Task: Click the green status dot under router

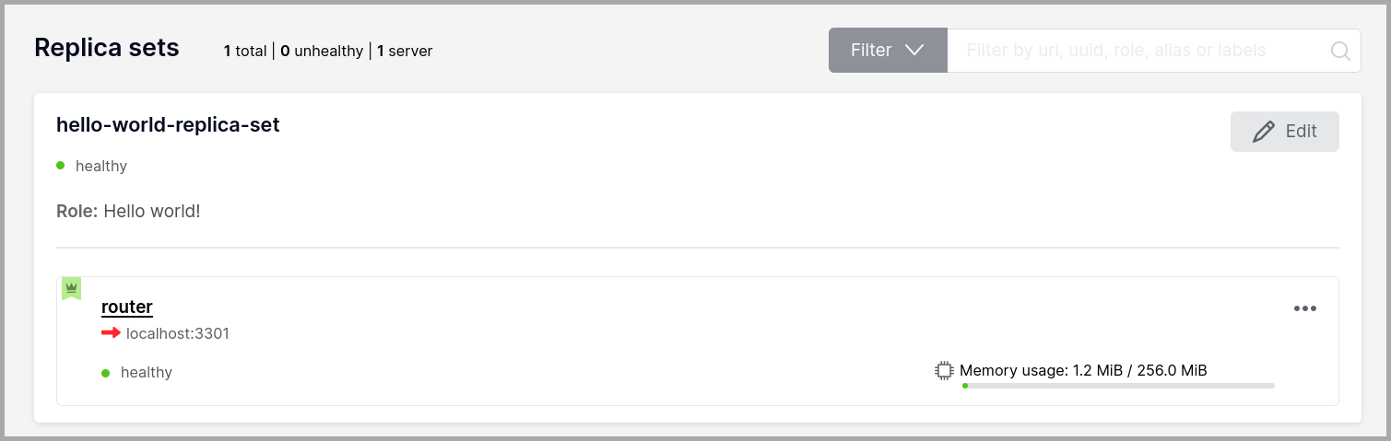Action: coord(106,373)
